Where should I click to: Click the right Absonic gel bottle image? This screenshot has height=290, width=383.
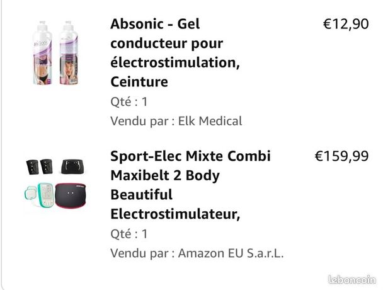[x=69, y=53]
